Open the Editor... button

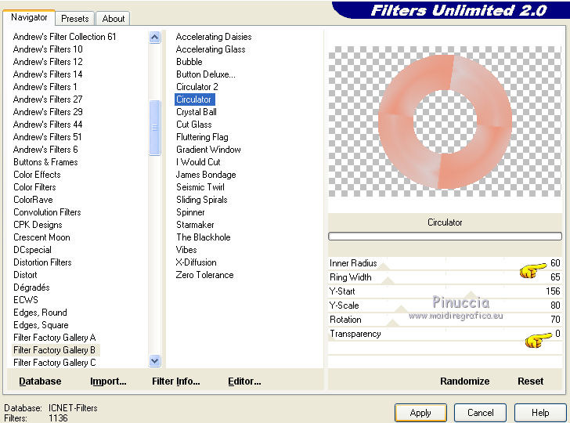coord(244,381)
